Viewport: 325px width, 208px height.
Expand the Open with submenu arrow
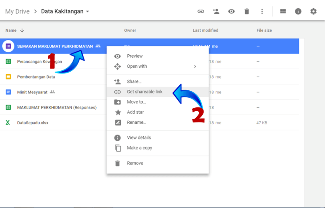(195, 66)
